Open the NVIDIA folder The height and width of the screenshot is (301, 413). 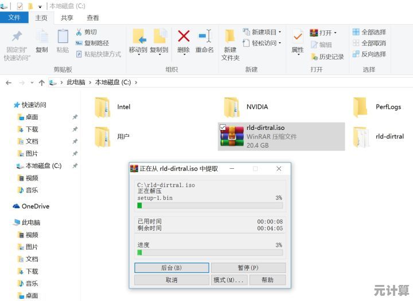(232, 107)
